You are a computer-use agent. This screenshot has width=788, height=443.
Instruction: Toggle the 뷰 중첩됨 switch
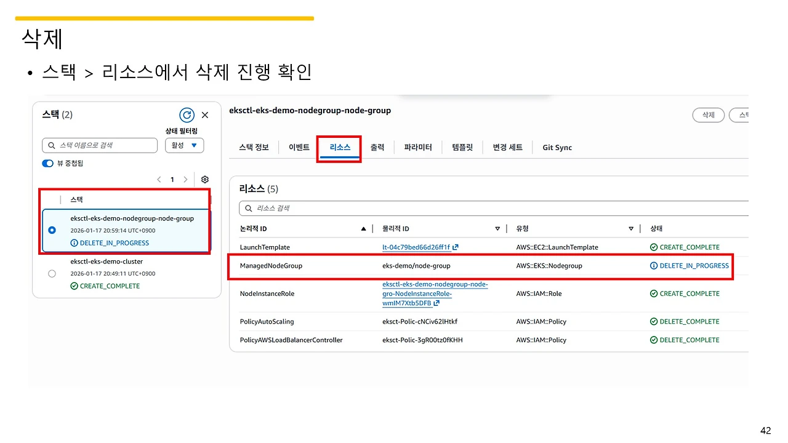click(x=47, y=163)
